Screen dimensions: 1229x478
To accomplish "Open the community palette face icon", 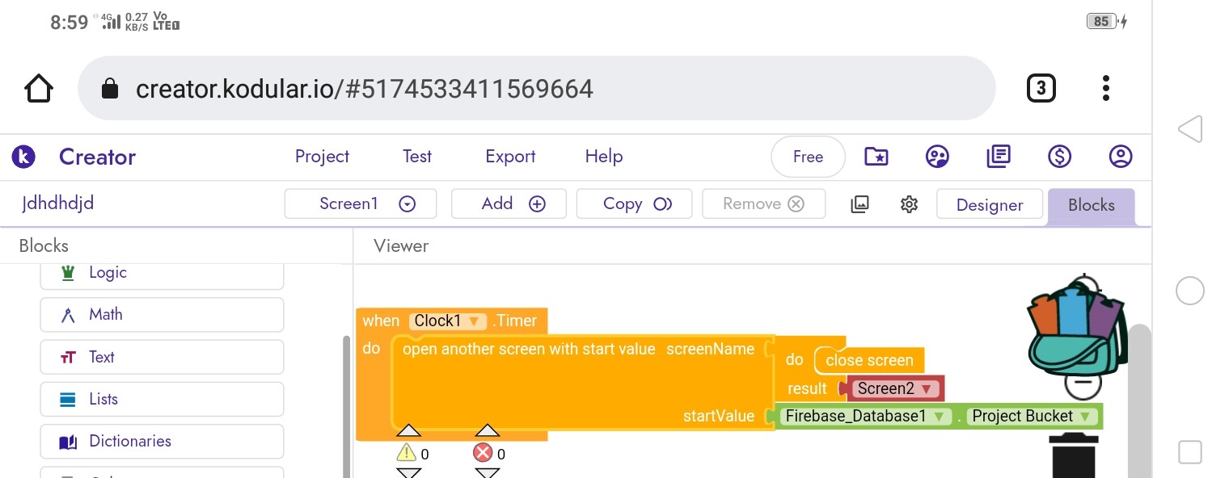I will (x=937, y=157).
